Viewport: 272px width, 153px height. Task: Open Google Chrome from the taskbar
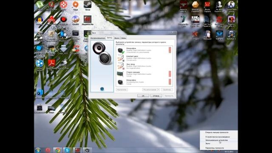click(x=58, y=150)
